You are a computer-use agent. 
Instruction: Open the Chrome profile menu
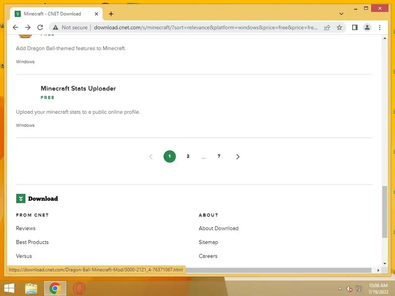click(367, 27)
